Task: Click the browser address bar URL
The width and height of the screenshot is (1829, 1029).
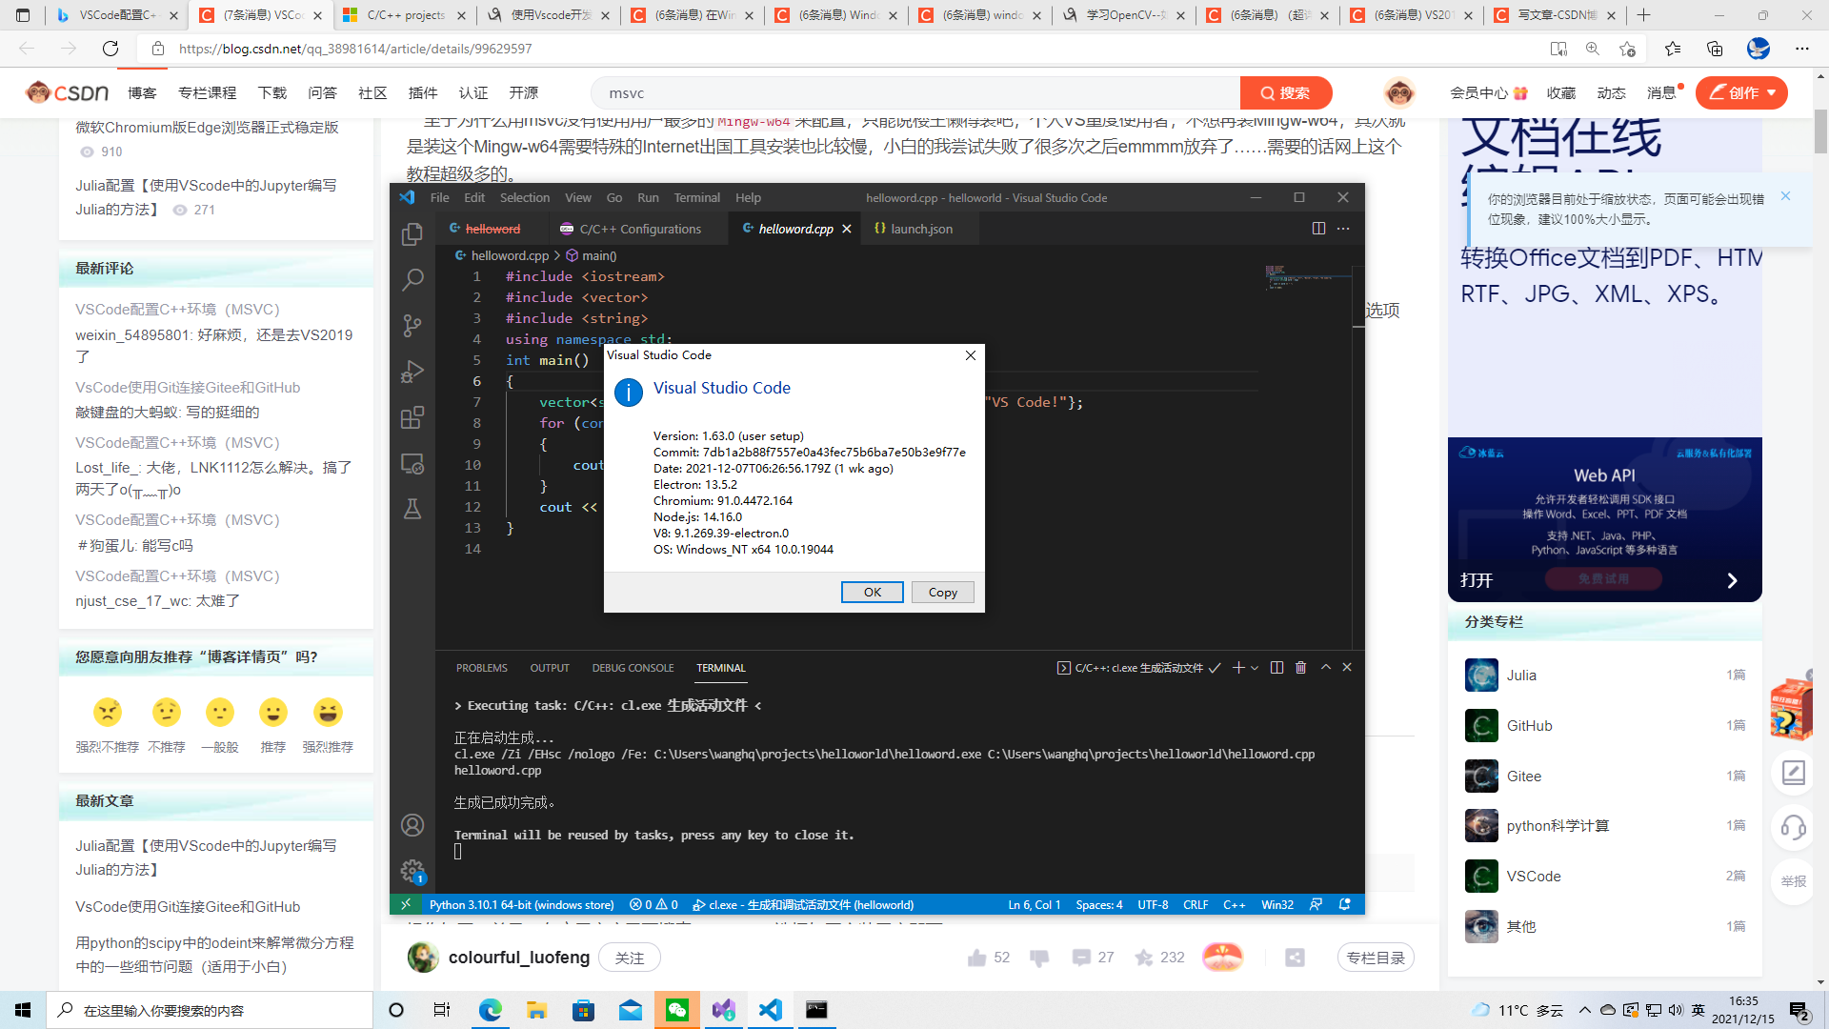Action: [355, 49]
